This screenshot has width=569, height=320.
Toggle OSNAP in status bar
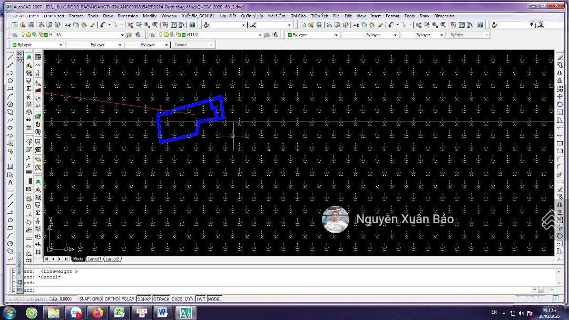[x=144, y=299]
